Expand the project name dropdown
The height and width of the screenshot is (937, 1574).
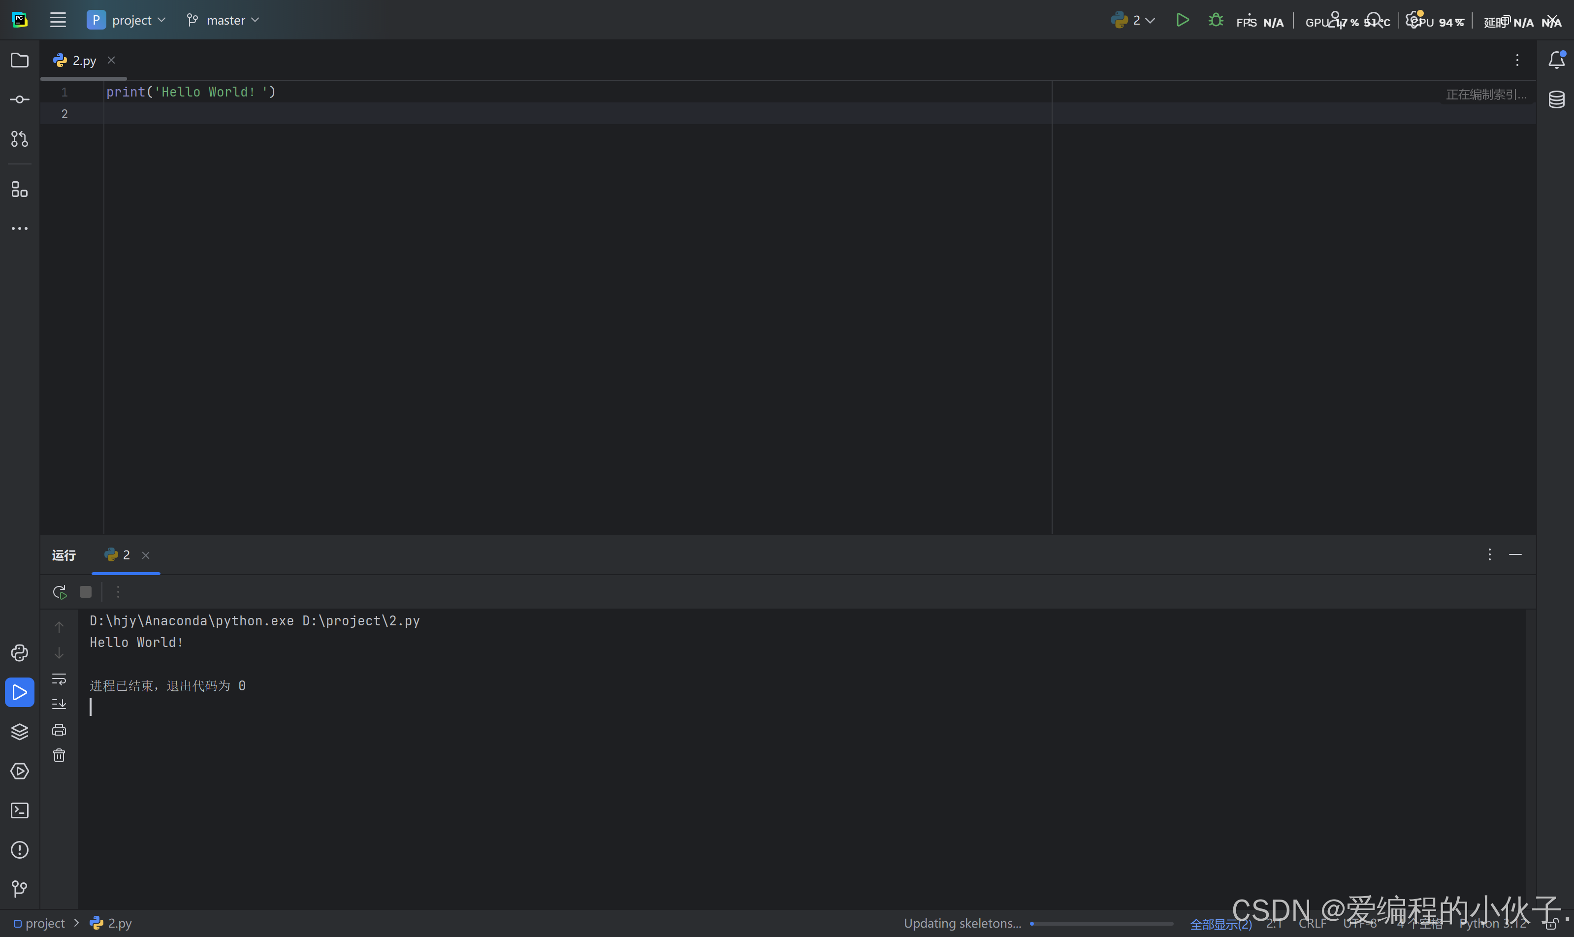(x=126, y=20)
